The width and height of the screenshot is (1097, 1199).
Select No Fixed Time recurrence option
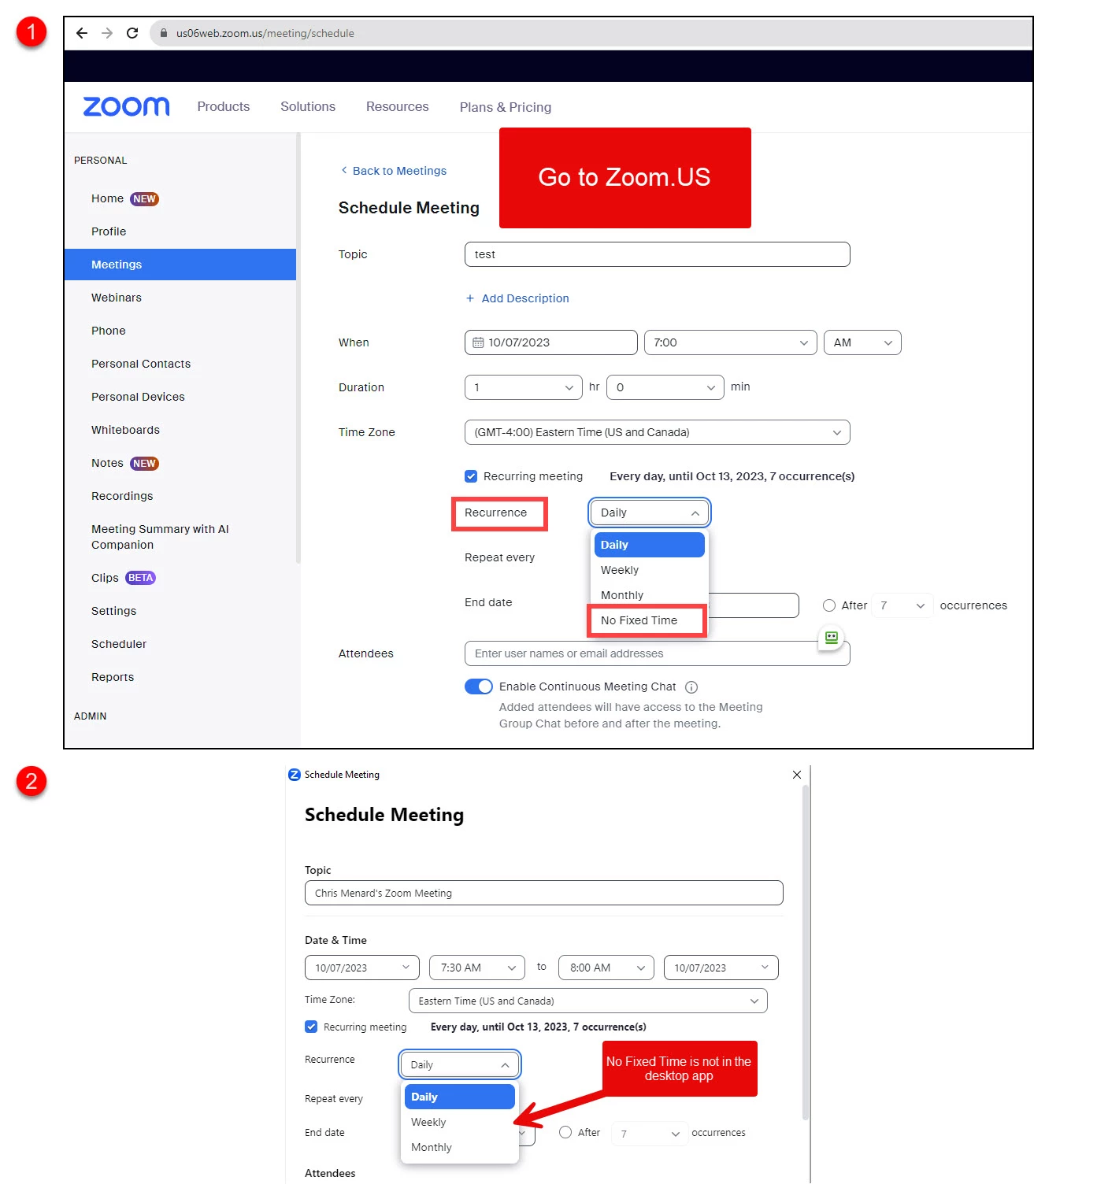click(647, 620)
